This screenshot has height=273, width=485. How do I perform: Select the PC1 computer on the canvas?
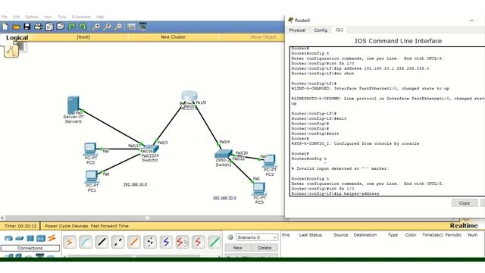click(91, 177)
